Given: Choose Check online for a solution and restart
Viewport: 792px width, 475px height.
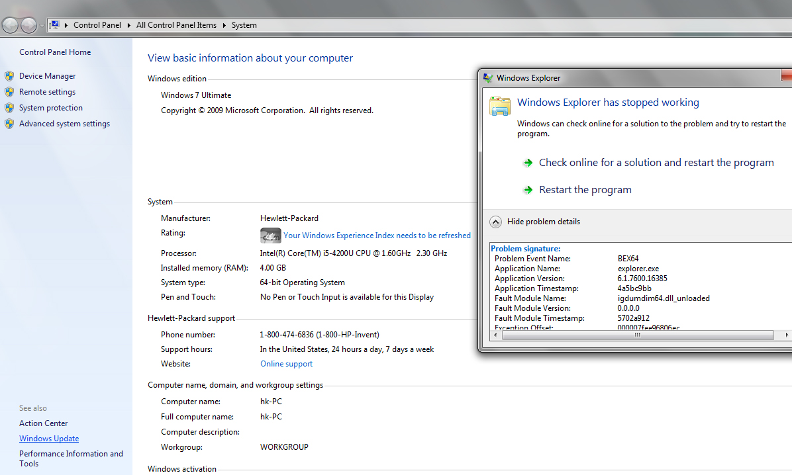Looking at the screenshot, I should [x=656, y=163].
